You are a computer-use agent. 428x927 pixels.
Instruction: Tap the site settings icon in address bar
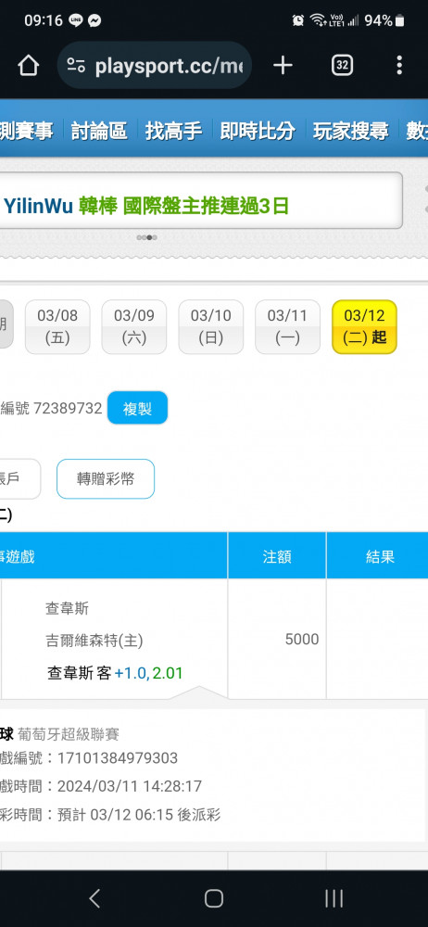pos(76,66)
